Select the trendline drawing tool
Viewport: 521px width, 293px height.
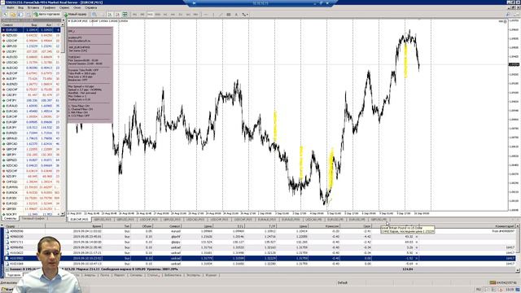pyautogui.click(x=221, y=15)
